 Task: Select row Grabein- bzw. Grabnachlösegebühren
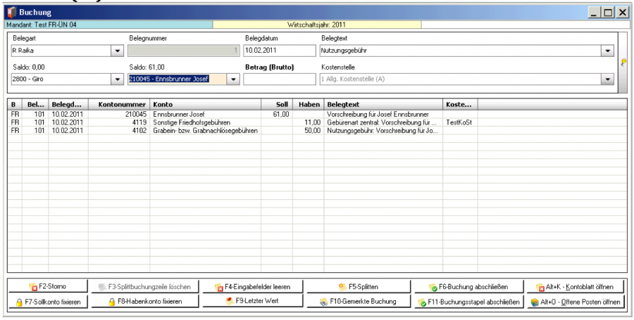317,130
